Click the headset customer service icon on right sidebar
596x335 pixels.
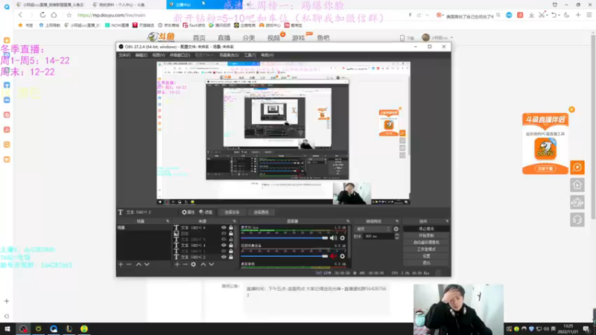pos(577,220)
